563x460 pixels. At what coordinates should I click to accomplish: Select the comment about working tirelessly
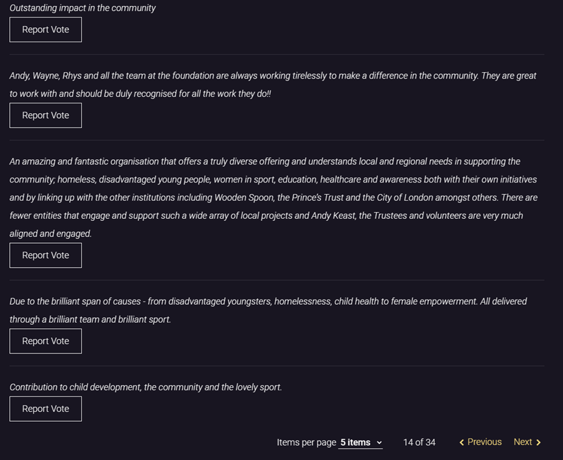273,85
